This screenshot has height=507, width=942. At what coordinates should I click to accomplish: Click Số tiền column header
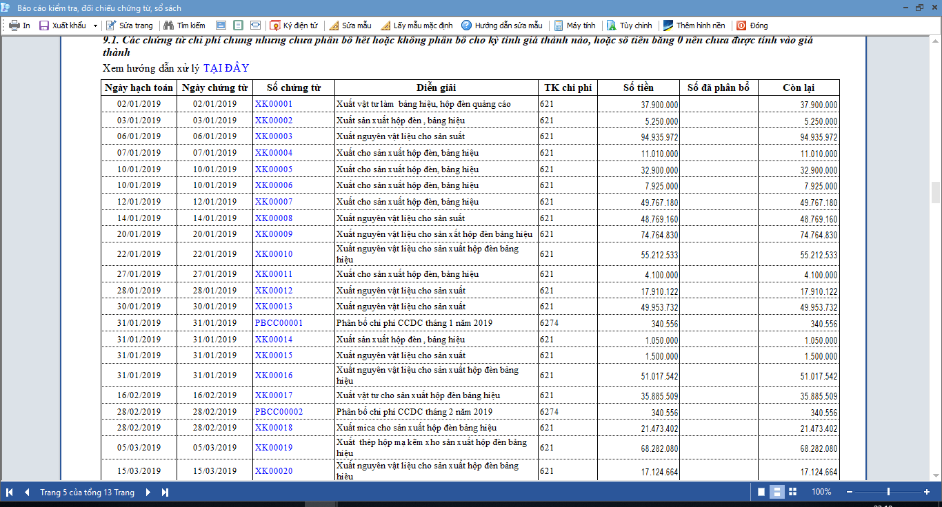tap(638, 87)
